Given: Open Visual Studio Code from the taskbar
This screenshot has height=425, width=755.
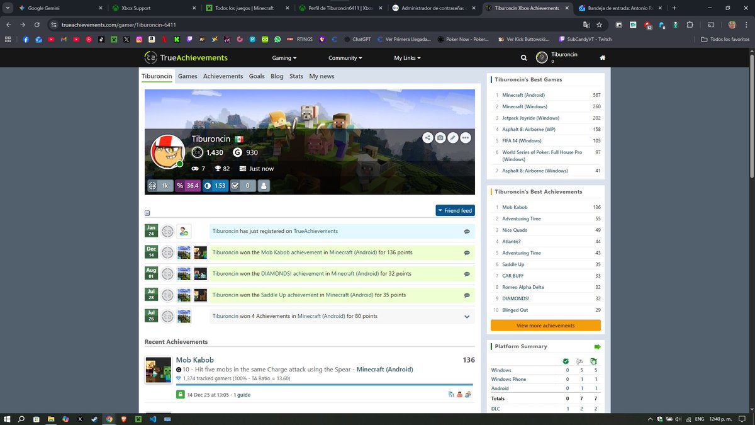Looking at the screenshot, I should [x=153, y=419].
